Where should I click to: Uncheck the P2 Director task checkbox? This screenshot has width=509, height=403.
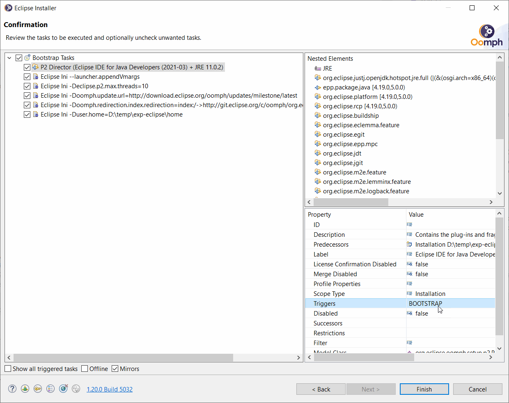(27, 67)
